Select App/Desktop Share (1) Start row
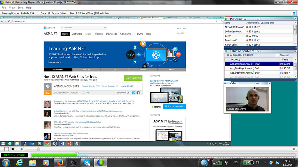Viewport: 298px width, 167px height. 259,64
